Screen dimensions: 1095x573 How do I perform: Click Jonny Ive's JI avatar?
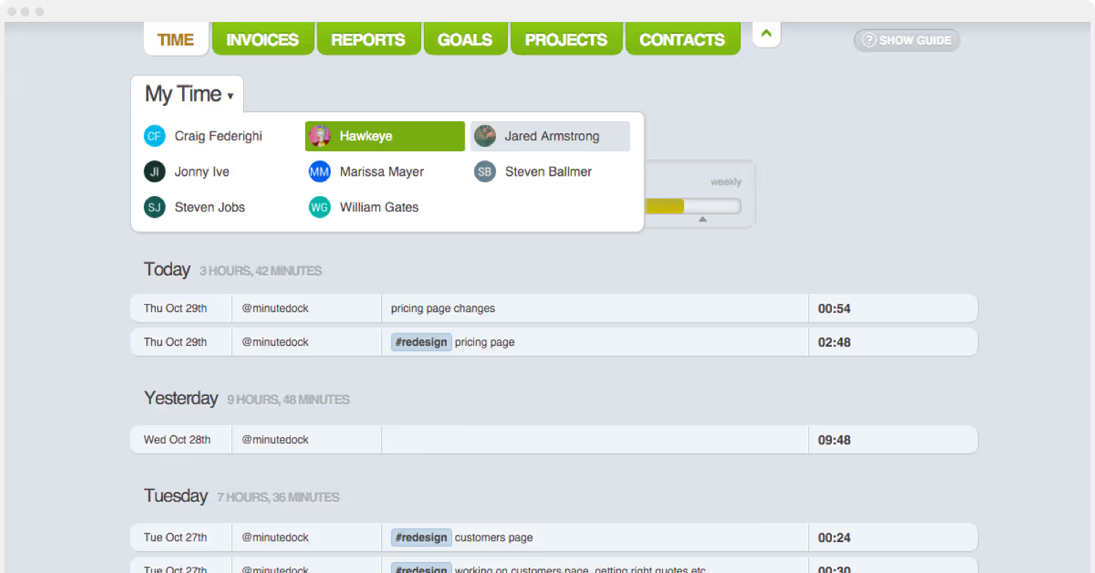click(x=154, y=171)
